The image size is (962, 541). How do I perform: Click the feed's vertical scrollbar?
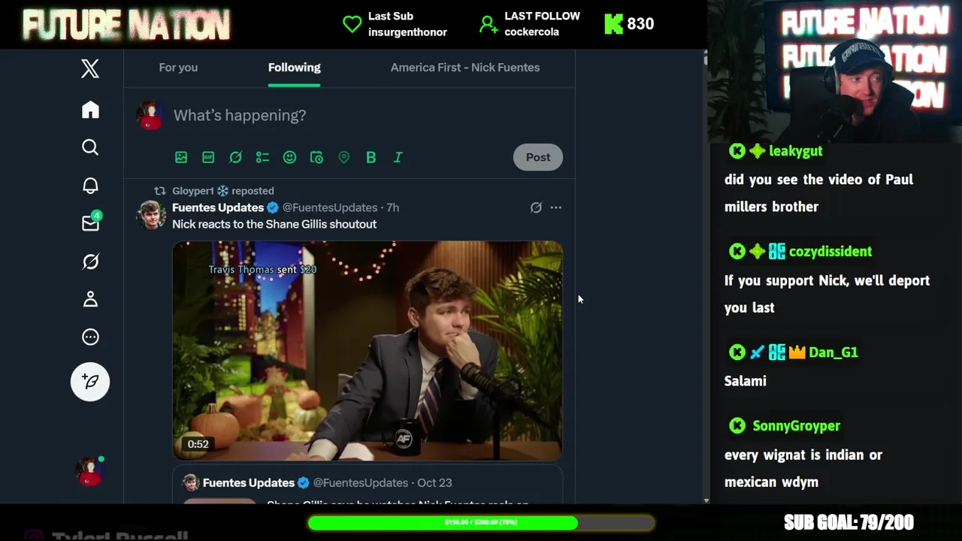point(705,277)
